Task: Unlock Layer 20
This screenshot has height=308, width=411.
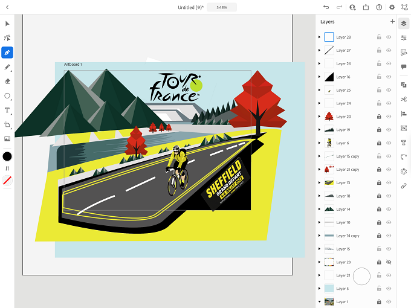Action: (x=379, y=117)
